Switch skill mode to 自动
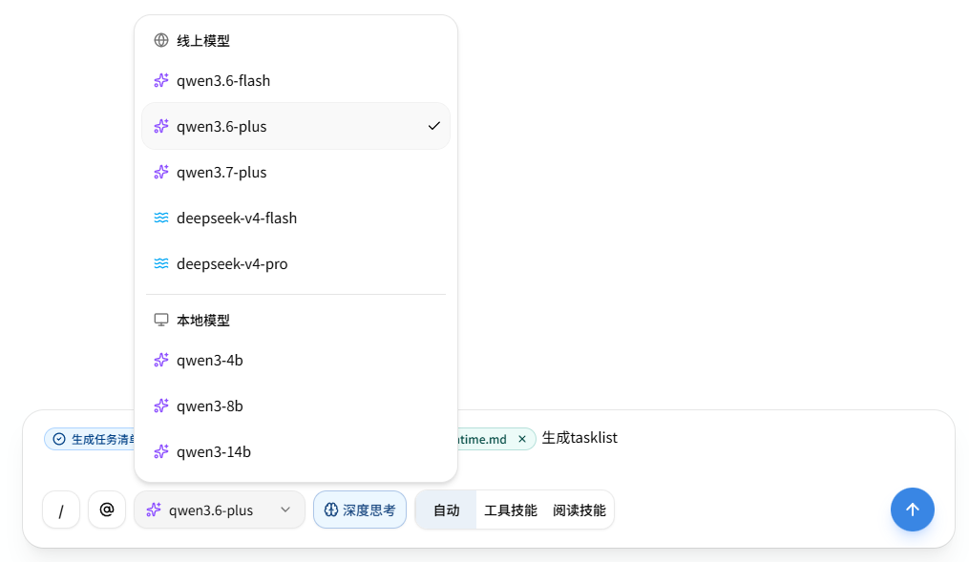 tap(446, 510)
